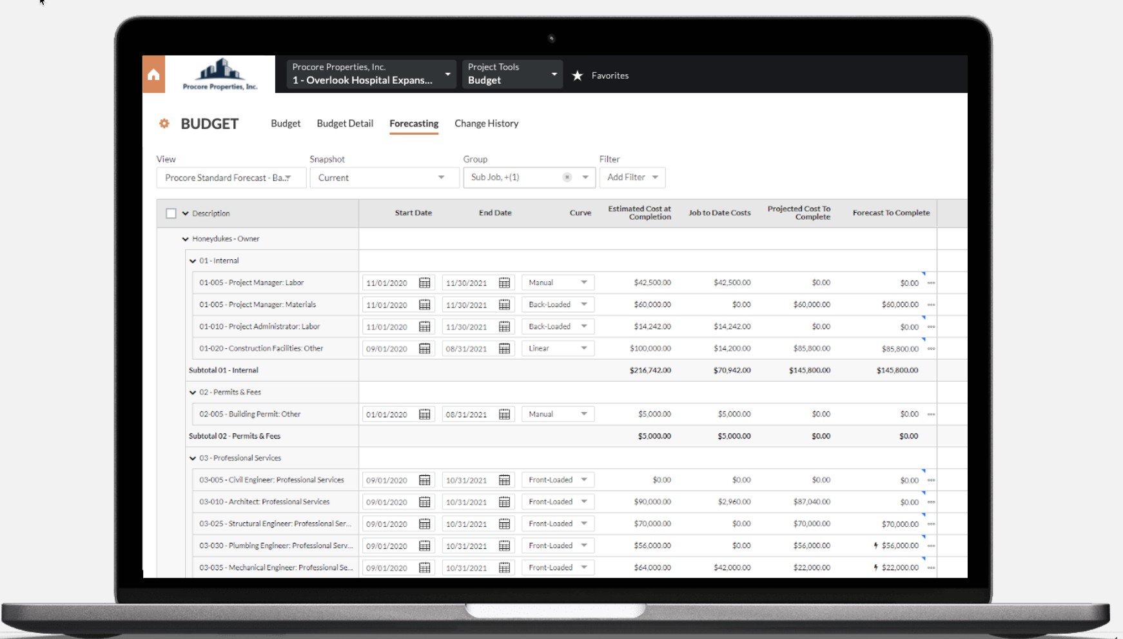Screen dimensions: 1123x639
Task: Open the View dropdown
Action: pos(231,177)
